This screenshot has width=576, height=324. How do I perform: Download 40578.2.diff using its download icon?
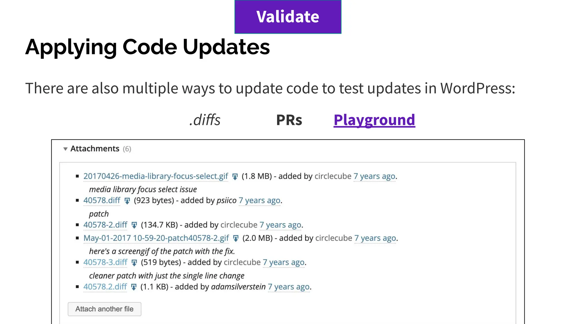[x=134, y=287]
